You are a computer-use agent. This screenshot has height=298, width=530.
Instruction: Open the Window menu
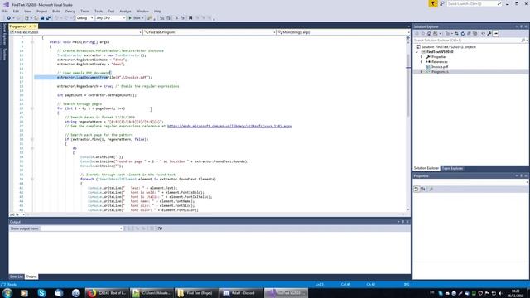click(x=142, y=11)
